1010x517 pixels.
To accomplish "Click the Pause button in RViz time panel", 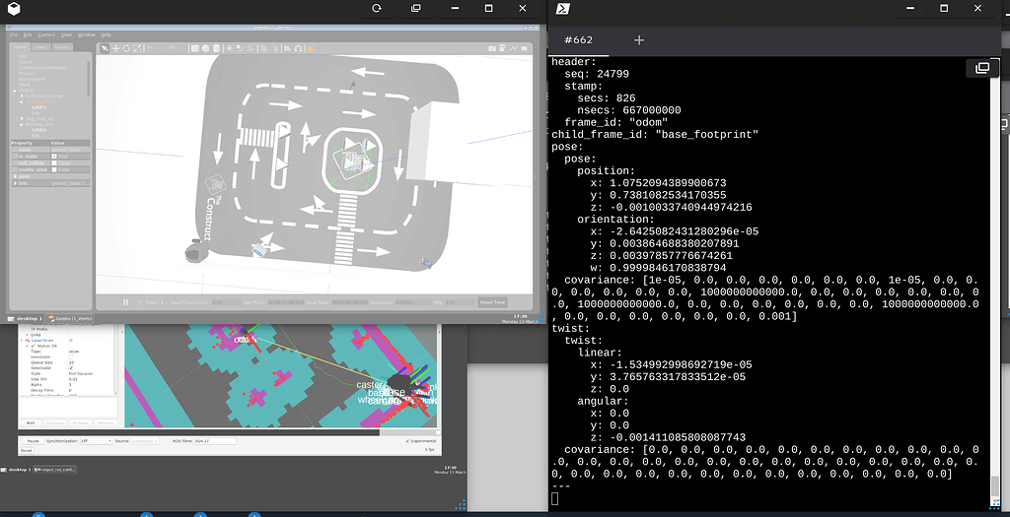I will (x=33, y=441).
